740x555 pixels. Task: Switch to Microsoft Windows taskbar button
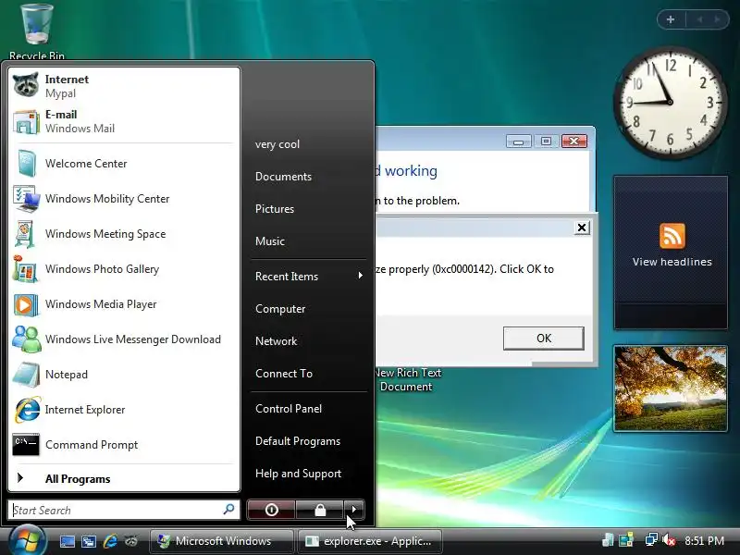tap(221, 541)
